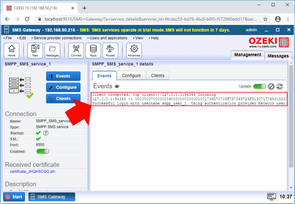Switch to the Events tab
The image size is (295, 204).
pyautogui.click(x=104, y=76)
